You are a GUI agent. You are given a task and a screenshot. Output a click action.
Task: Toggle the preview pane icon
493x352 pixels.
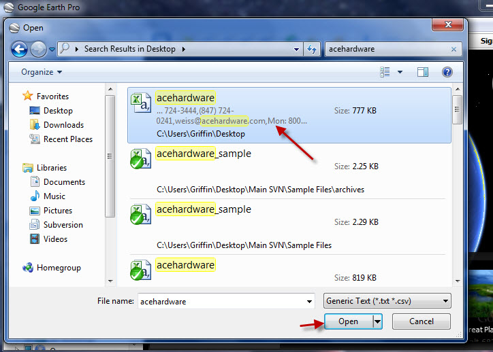click(x=423, y=72)
